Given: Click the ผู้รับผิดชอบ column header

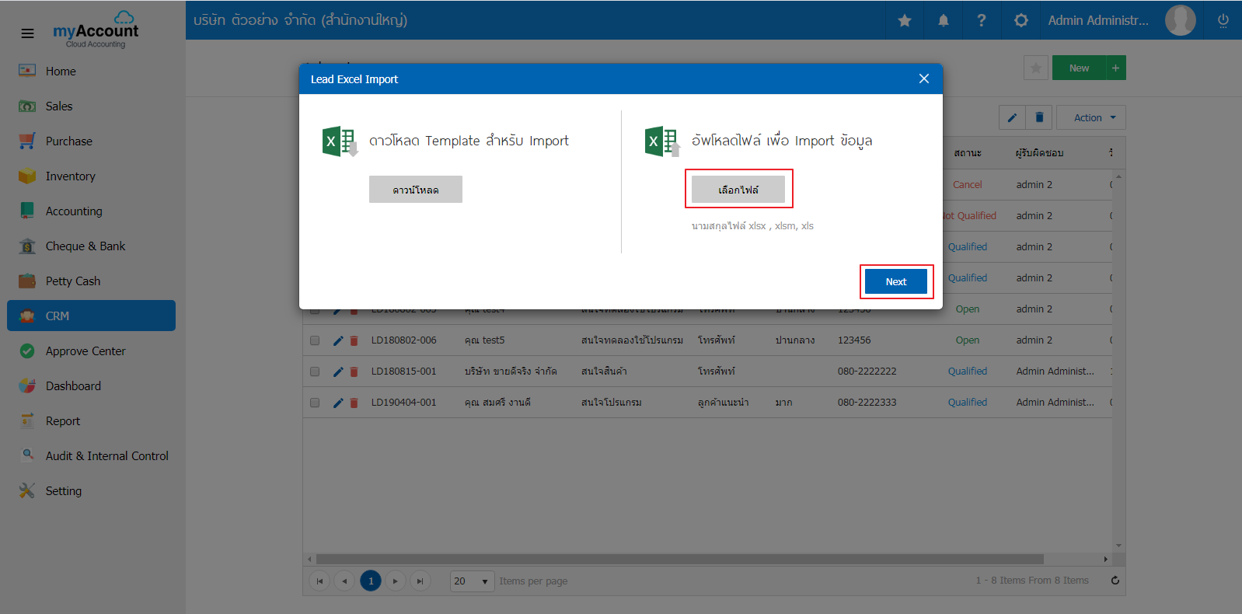Looking at the screenshot, I should pos(1039,153).
